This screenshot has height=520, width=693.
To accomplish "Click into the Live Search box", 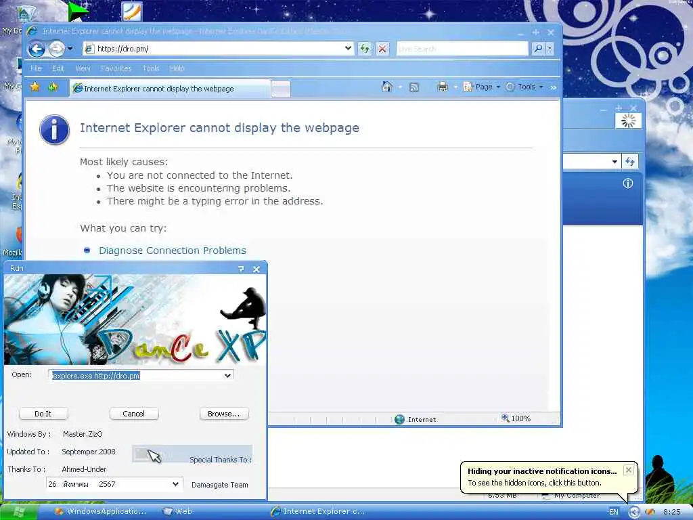I will tap(462, 49).
